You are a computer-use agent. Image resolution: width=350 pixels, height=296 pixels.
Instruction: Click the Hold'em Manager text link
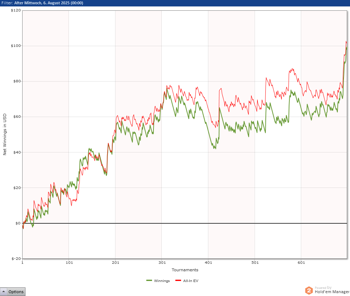tap(332, 292)
